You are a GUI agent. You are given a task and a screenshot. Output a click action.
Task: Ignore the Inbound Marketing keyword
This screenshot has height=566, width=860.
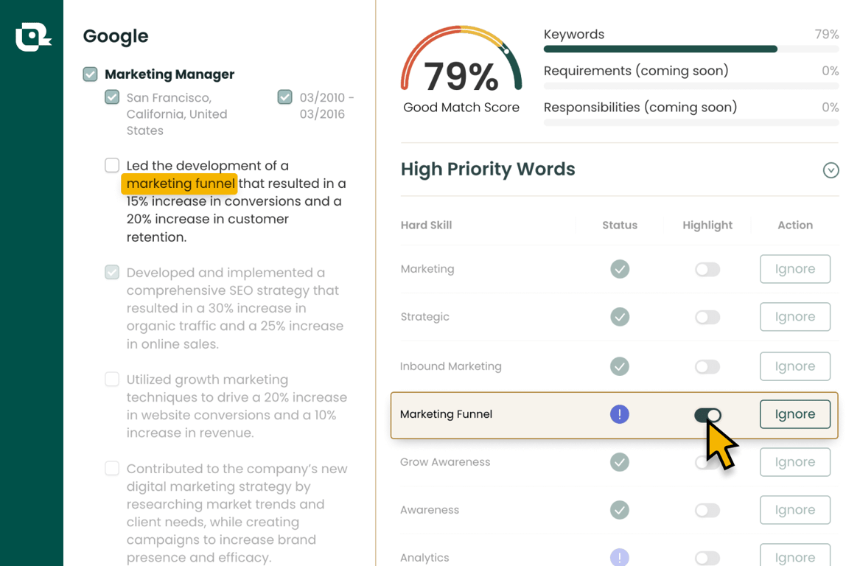point(794,366)
